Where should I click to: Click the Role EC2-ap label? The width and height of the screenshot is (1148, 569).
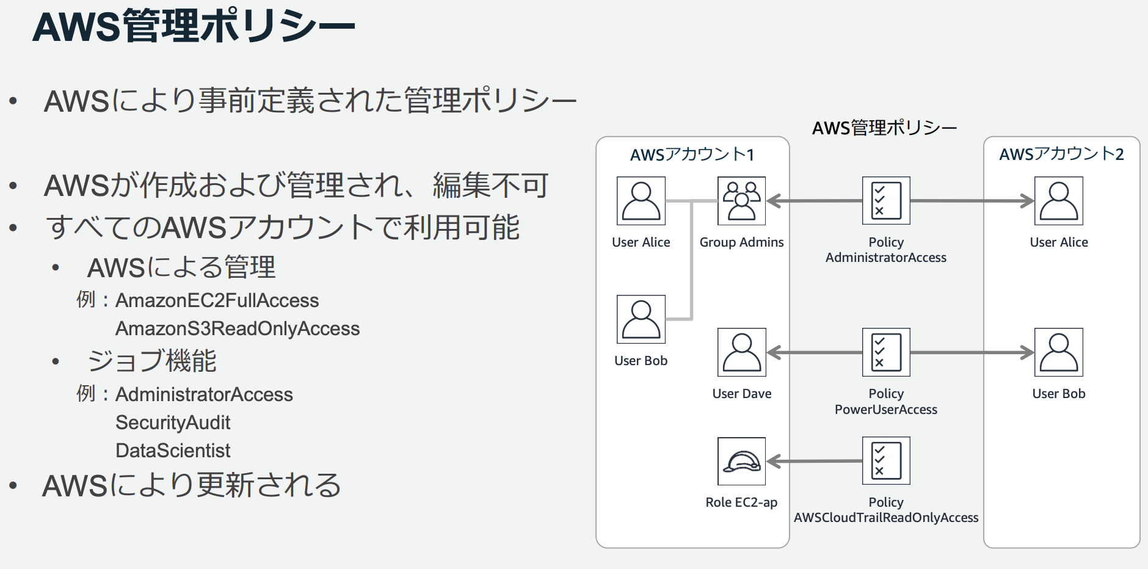[741, 502]
